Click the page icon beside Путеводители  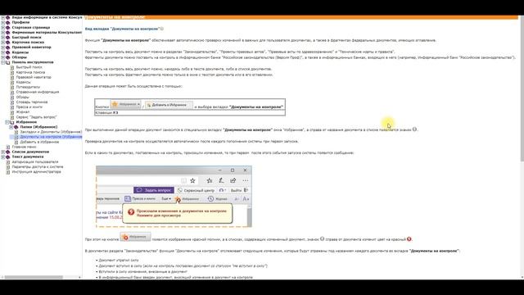point(12,87)
